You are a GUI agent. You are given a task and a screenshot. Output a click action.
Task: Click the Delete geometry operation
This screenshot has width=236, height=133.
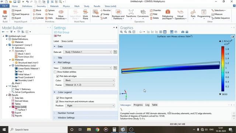pyautogui.click(x=154, y=18)
